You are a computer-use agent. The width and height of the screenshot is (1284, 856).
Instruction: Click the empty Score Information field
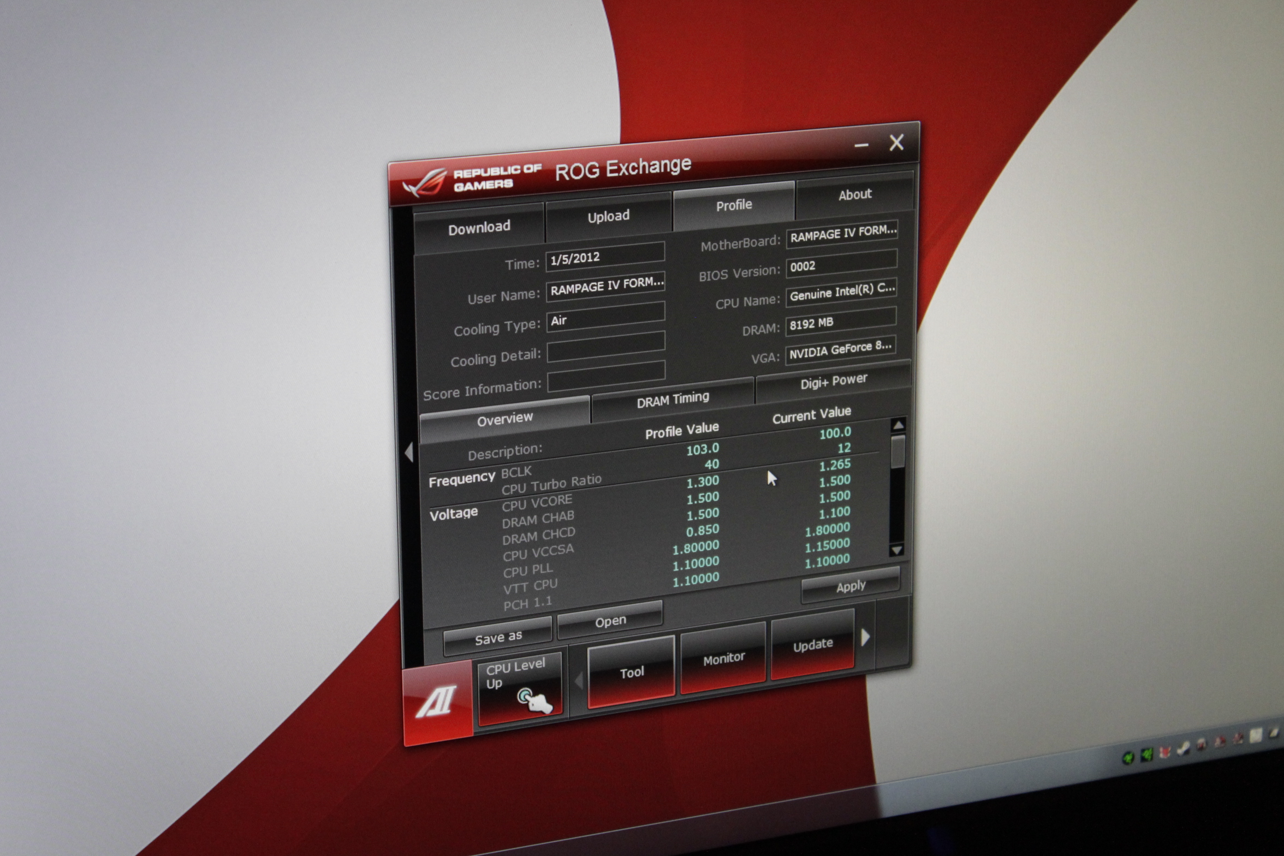pyautogui.click(x=607, y=376)
